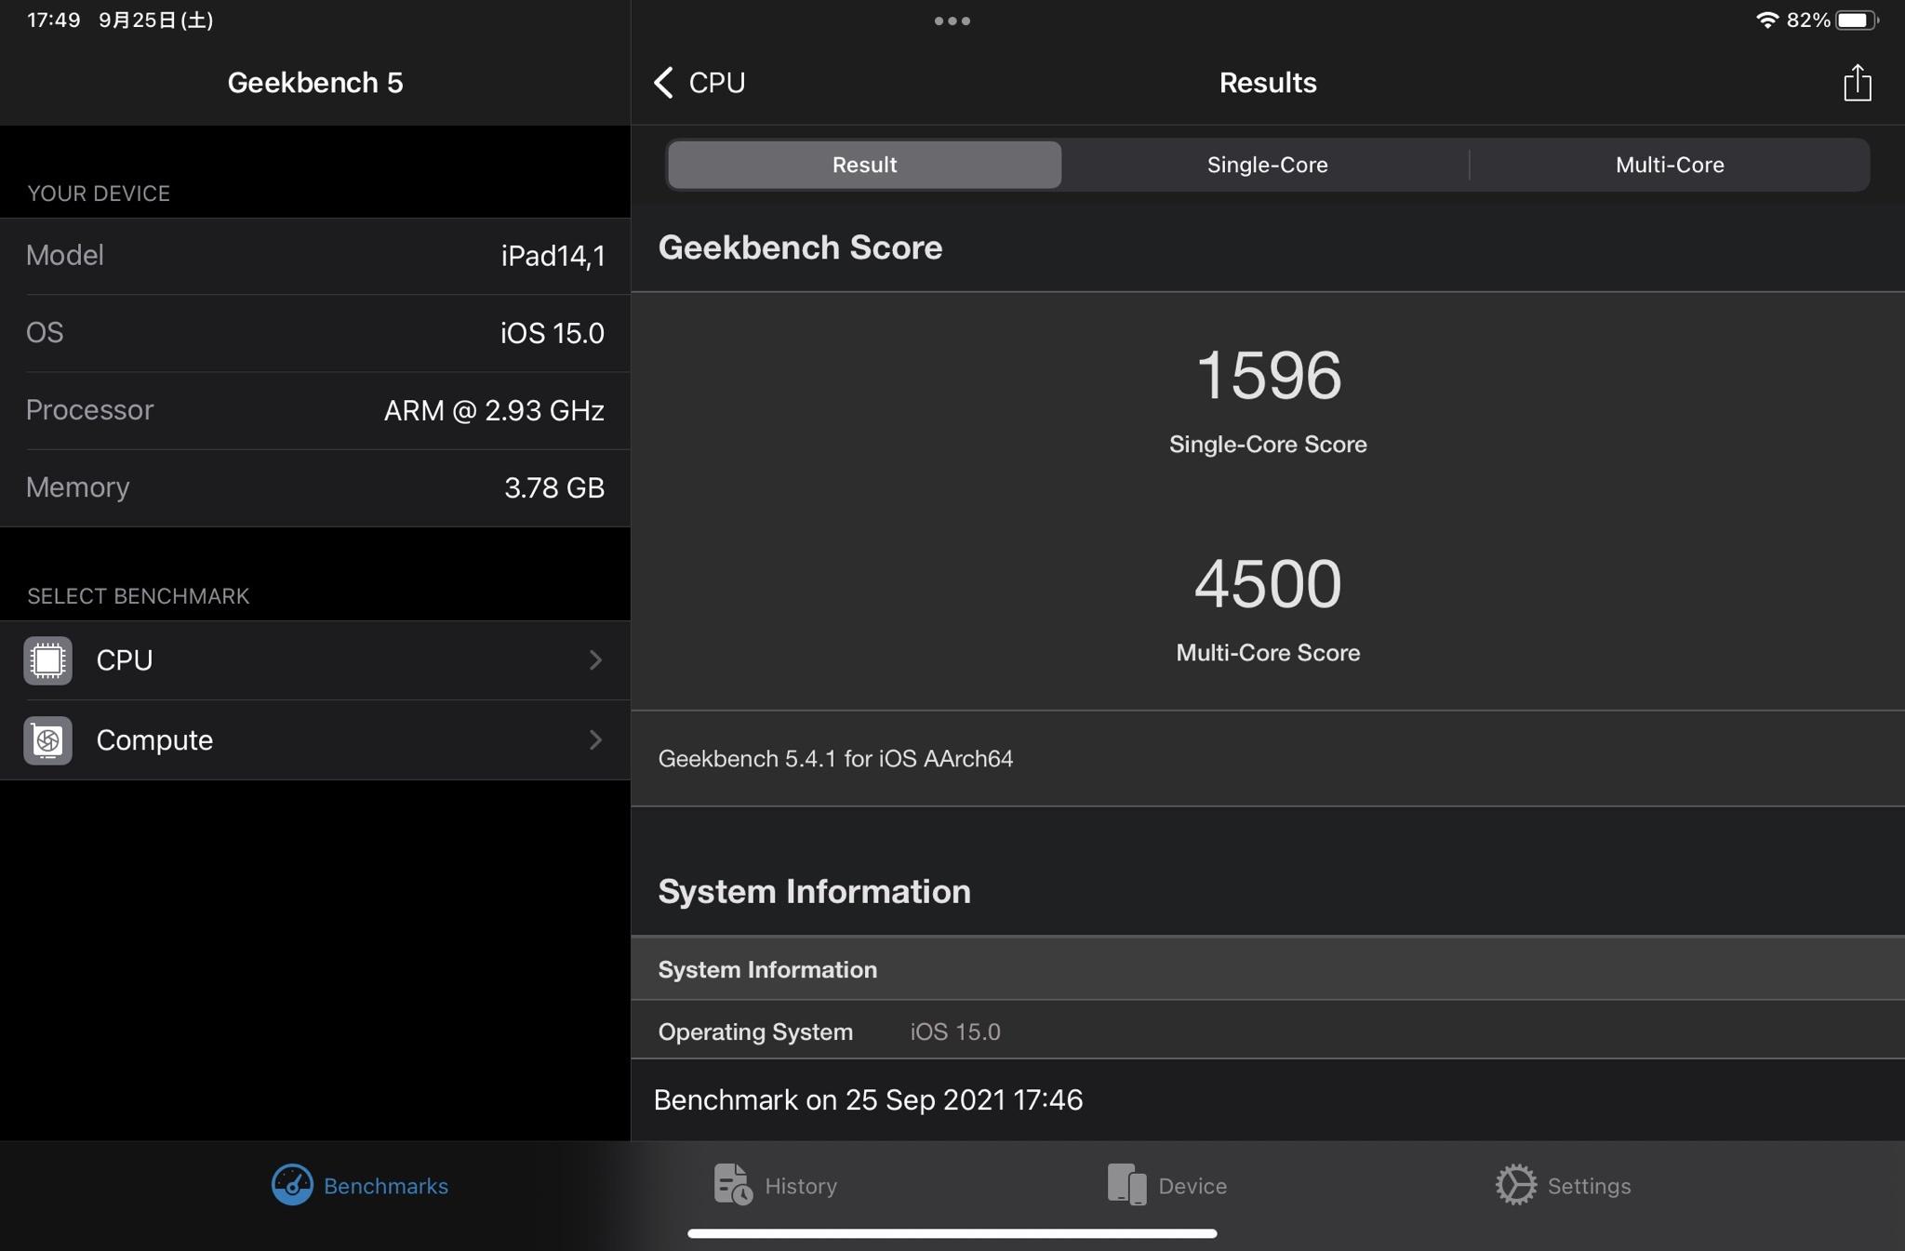Tap the home indicator bar
Image resolution: width=1905 pixels, height=1251 pixels.
pos(952,1233)
